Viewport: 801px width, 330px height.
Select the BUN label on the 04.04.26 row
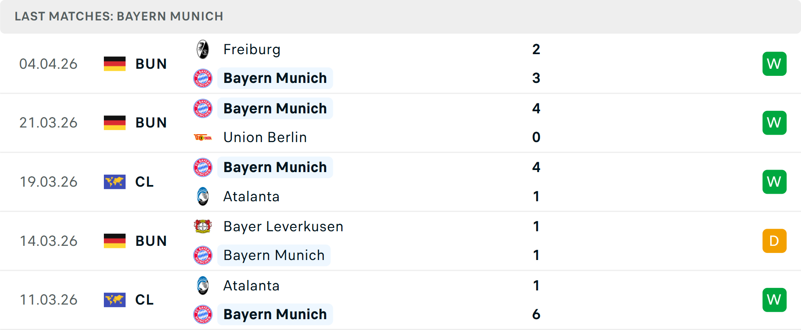(151, 64)
